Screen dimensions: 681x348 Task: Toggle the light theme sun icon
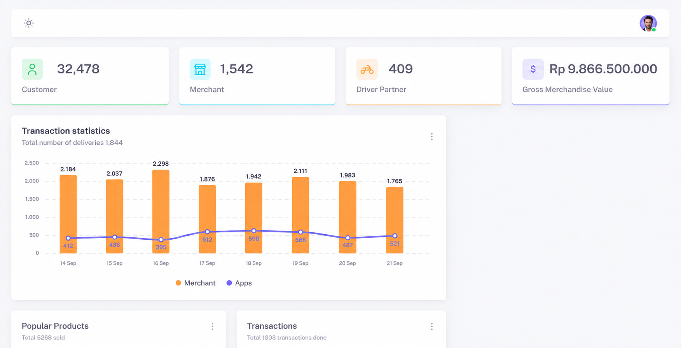(x=29, y=23)
